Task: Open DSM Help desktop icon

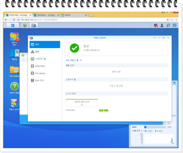Action: 14,88
